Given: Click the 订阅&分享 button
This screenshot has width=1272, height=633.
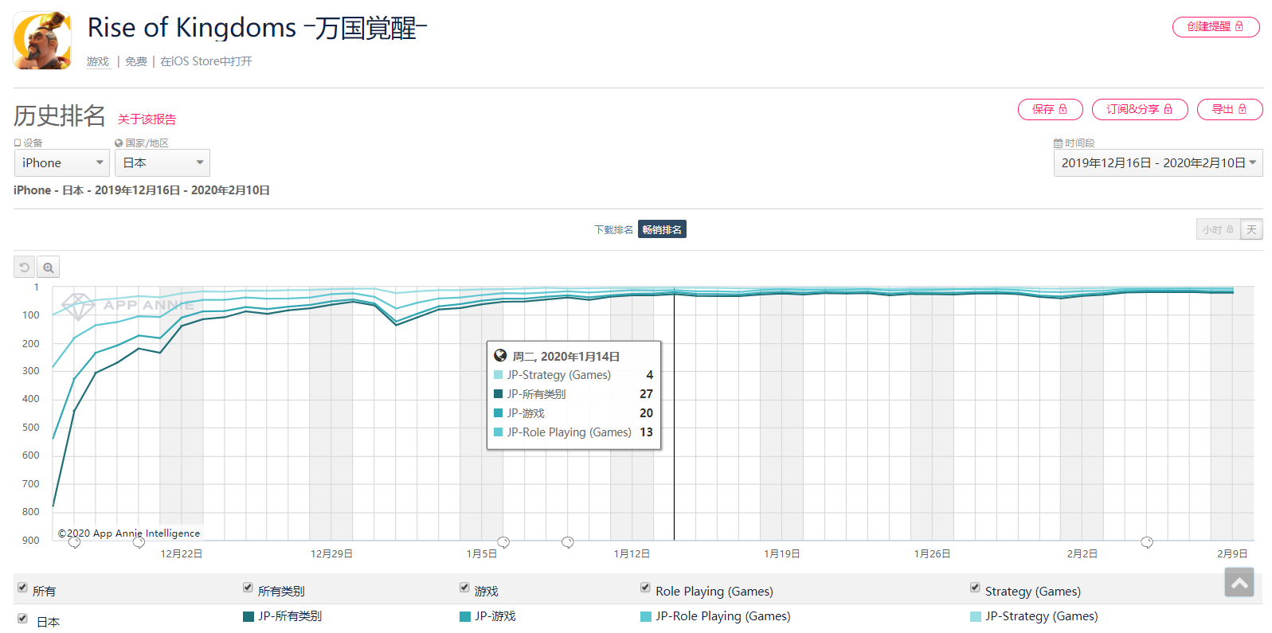Looking at the screenshot, I should (x=1140, y=110).
